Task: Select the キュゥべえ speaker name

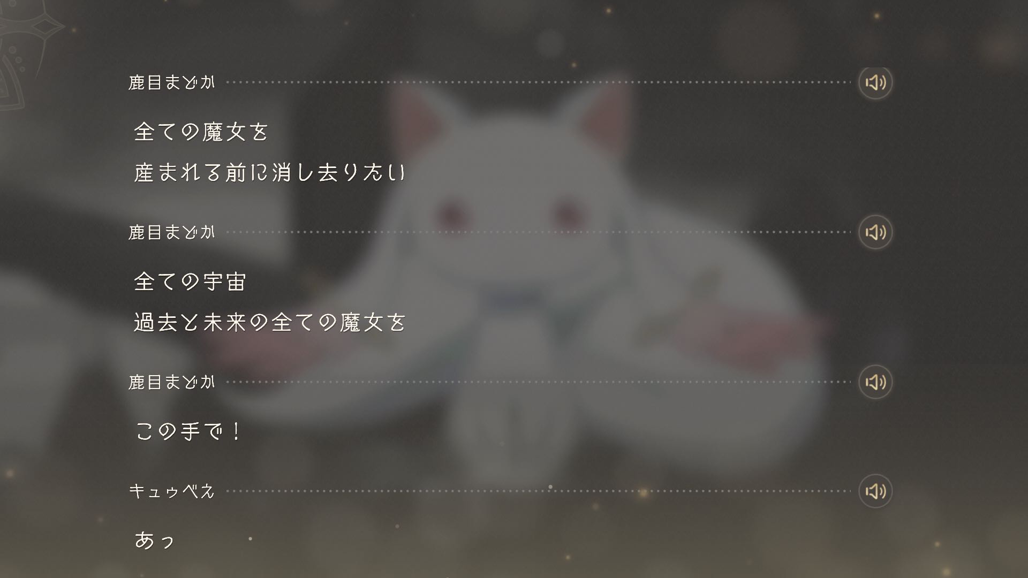Action: pos(171,491)
